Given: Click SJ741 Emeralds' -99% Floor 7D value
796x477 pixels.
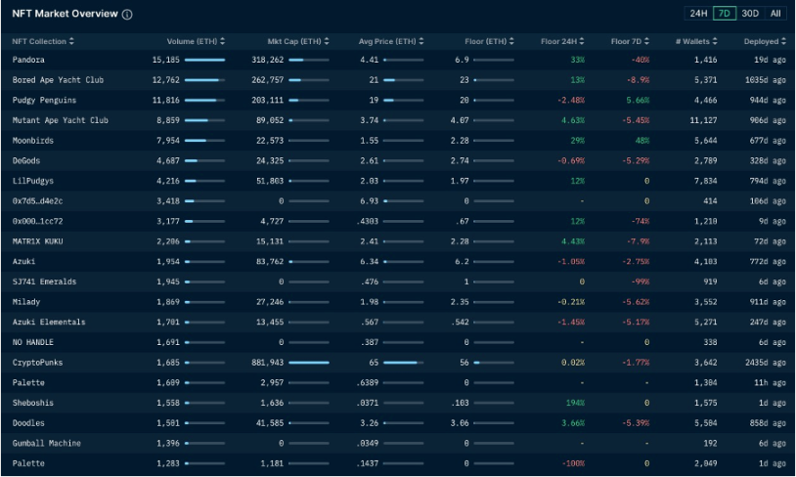Looking at the screenshot, I should click(x=640, y=282).
